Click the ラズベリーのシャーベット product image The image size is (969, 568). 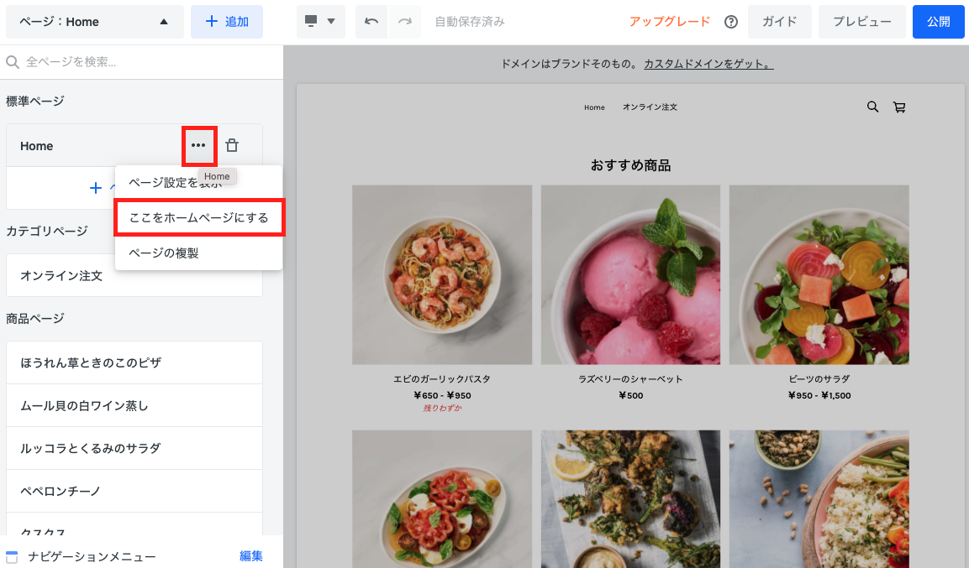630,274
